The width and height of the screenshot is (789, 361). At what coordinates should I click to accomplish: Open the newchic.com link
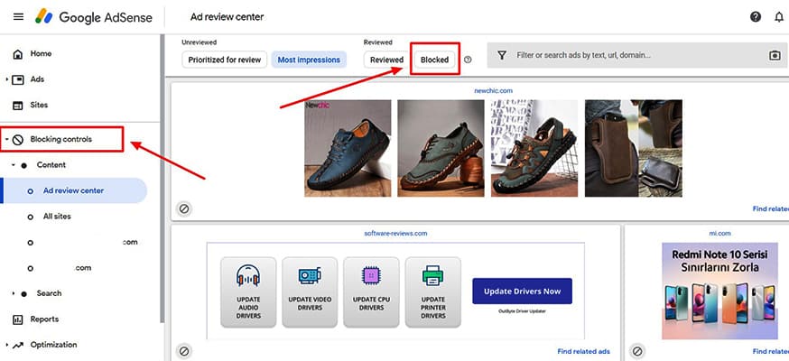point(493,91)
